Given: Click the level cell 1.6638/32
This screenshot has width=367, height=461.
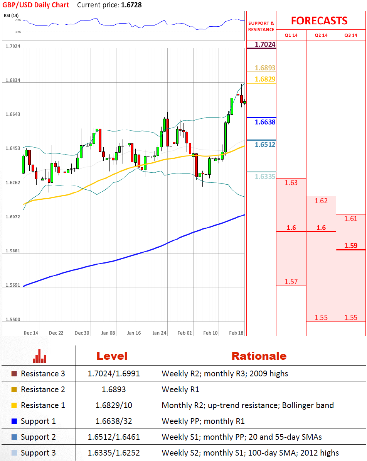Looking at the screenshot, I should 114,421.
